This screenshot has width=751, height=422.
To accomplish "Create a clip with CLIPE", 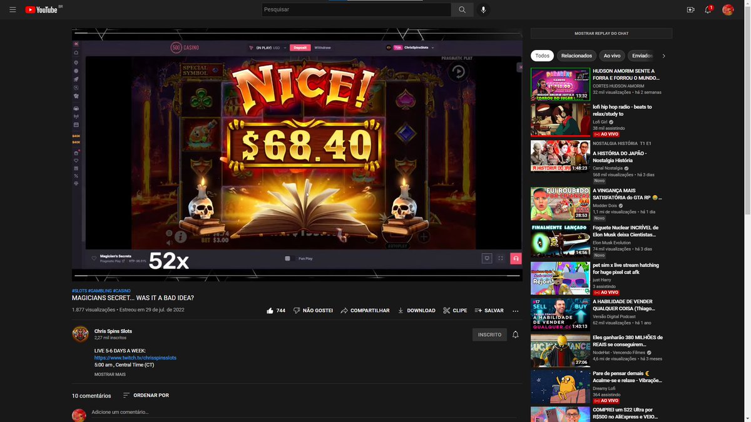I will [455, 311].
